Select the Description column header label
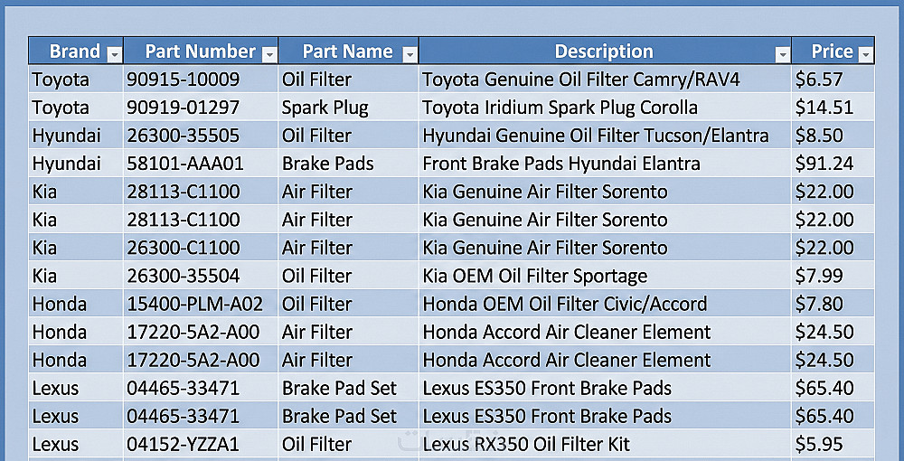Viewport: 904px width, 461px height. (603, 52)
